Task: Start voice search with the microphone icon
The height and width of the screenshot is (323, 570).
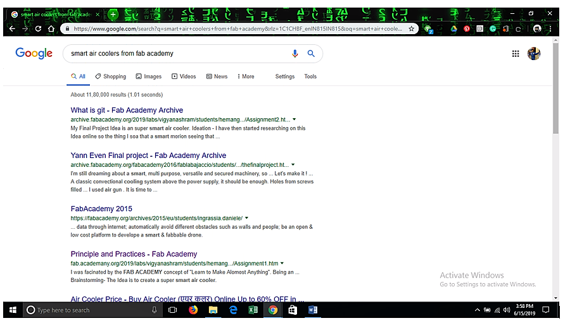Action: [x=294, y=54]
